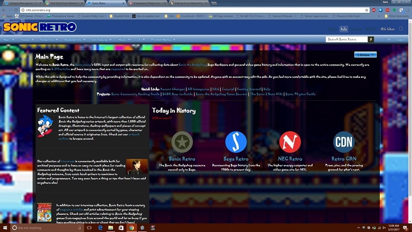
Task: Click the Sega Retro blue S icon
Action: pos(236,142)
